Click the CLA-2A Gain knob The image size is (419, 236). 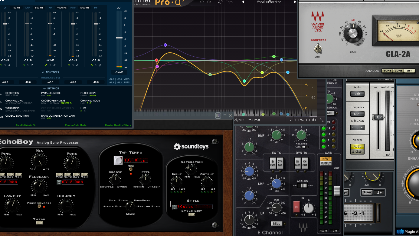(x=352, y=33)
